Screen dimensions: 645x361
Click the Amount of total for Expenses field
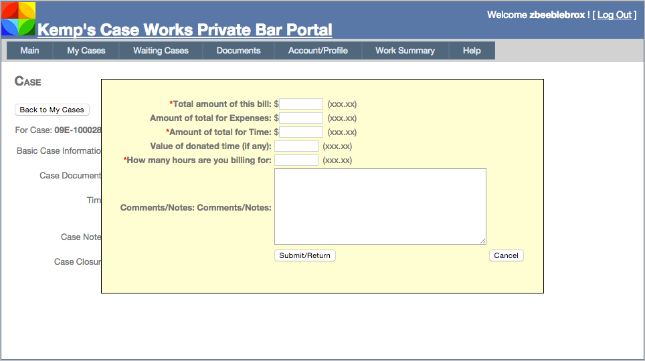coord(301,118)
